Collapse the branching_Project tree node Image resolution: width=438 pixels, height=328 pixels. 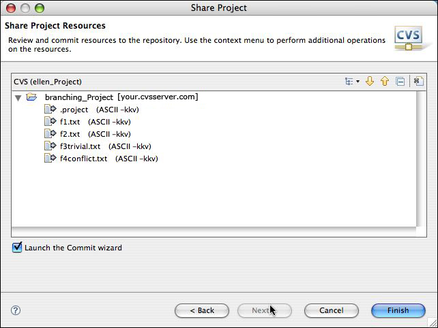[x=18, y=97]
